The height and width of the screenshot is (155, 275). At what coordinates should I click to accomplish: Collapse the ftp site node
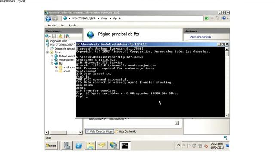tap(52, 64)
